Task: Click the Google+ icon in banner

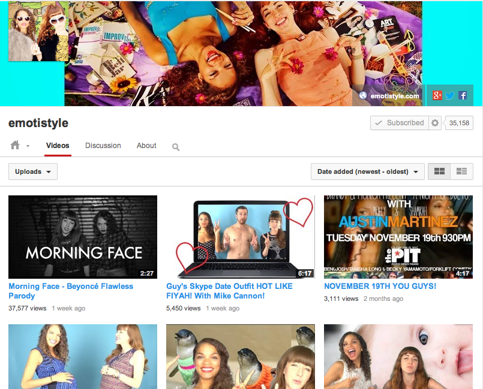Action: (x=437, y=95)
